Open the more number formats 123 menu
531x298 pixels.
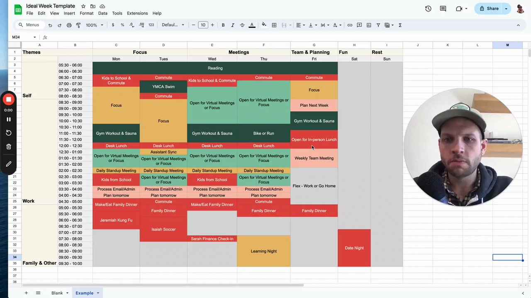pos(151,25)
